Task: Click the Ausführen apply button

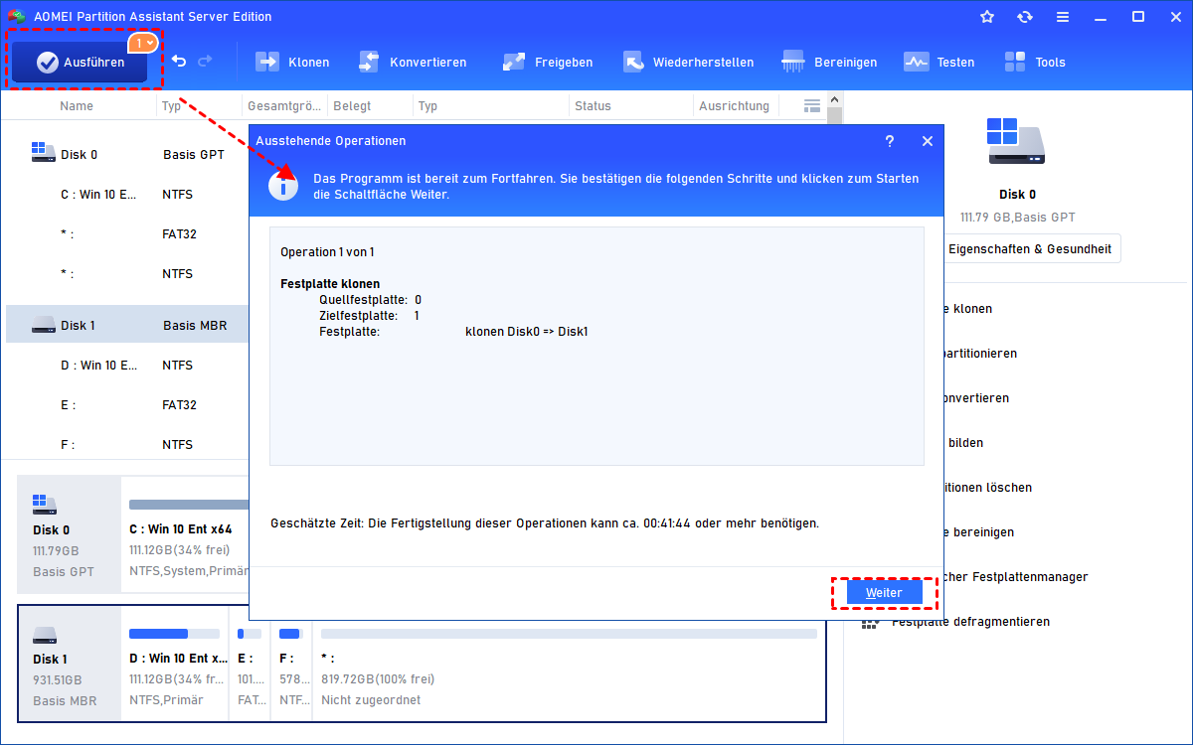Action: coord(80,62)
